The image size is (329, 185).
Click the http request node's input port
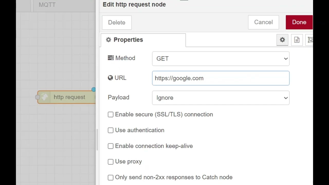(38, 97)
